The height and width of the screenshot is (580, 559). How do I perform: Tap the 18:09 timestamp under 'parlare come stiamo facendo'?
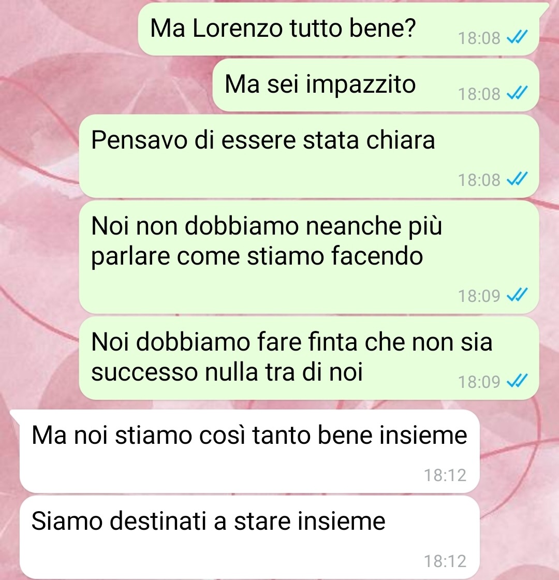pos(479,296)
